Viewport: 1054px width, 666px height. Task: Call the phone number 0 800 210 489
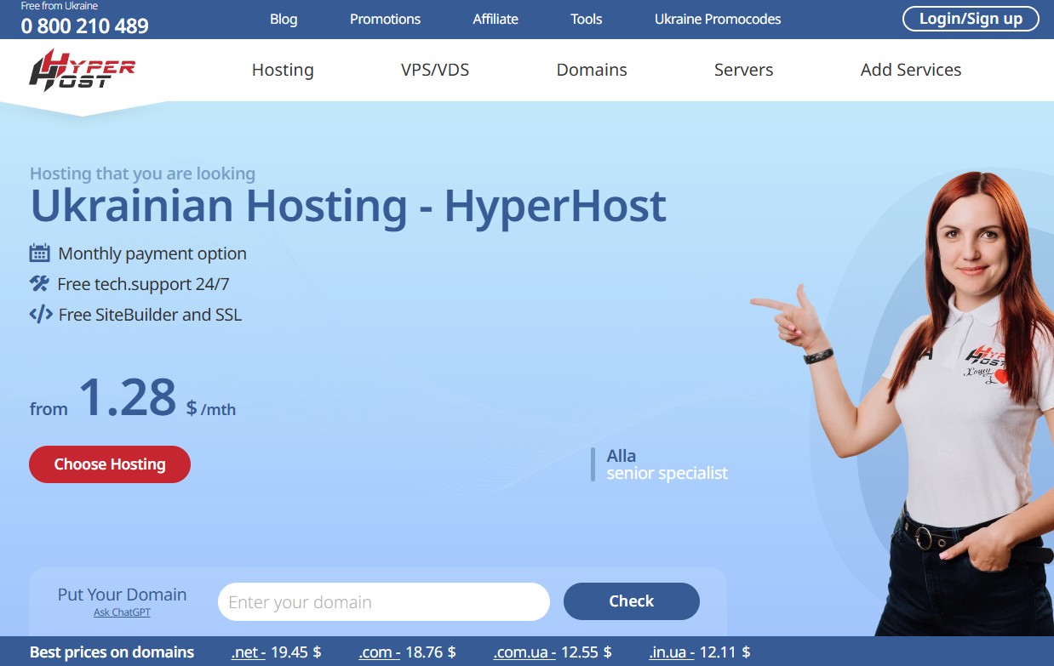click(x=85, y=26)
